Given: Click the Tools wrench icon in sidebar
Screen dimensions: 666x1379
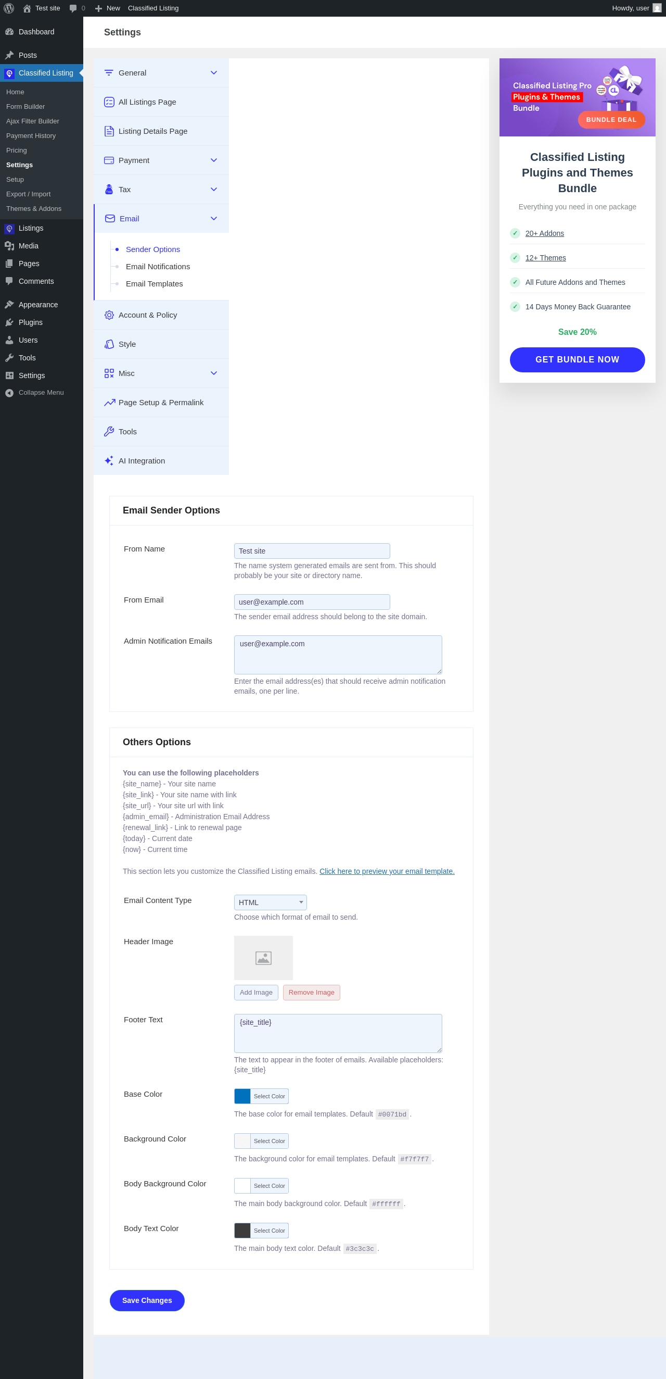Looking at the screenshot, I should pos(9,358).
